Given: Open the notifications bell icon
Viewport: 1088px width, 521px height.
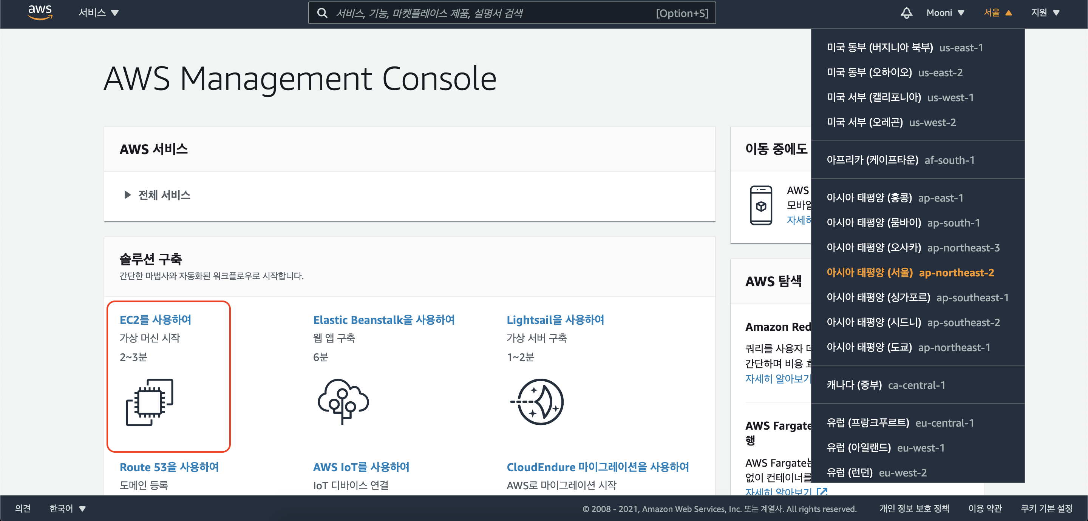Looking at the screenshot, I should pyautogui.click(x=906, y=13).
